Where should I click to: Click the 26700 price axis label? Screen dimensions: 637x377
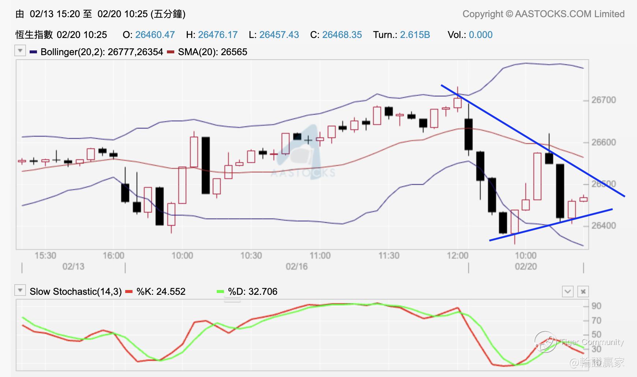pyautogui.click(x=604, y=100)
